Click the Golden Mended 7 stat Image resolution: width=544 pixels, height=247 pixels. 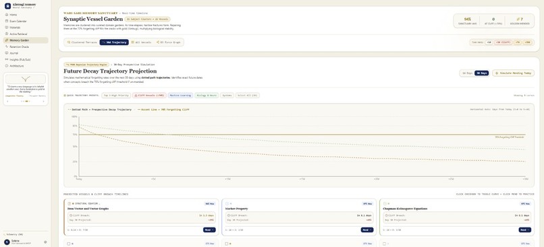tap(520, 21)
